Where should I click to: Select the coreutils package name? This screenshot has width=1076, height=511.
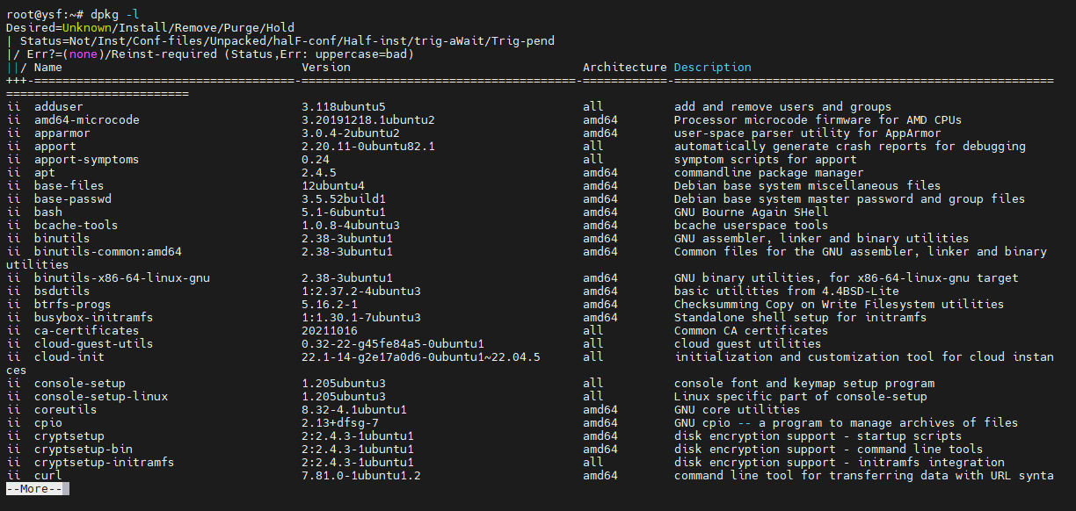pyautogui.click(x=64, y=409)
